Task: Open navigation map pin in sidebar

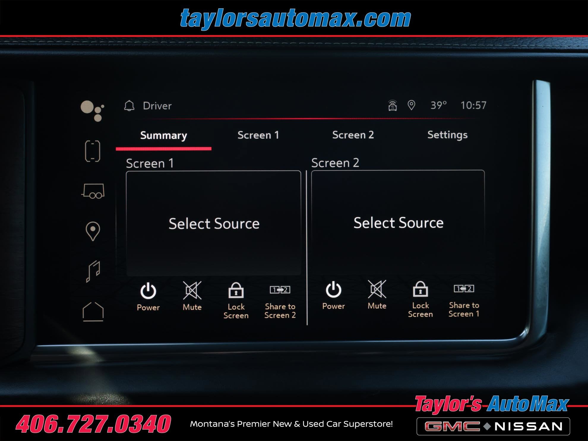Action: click(93, 231)
